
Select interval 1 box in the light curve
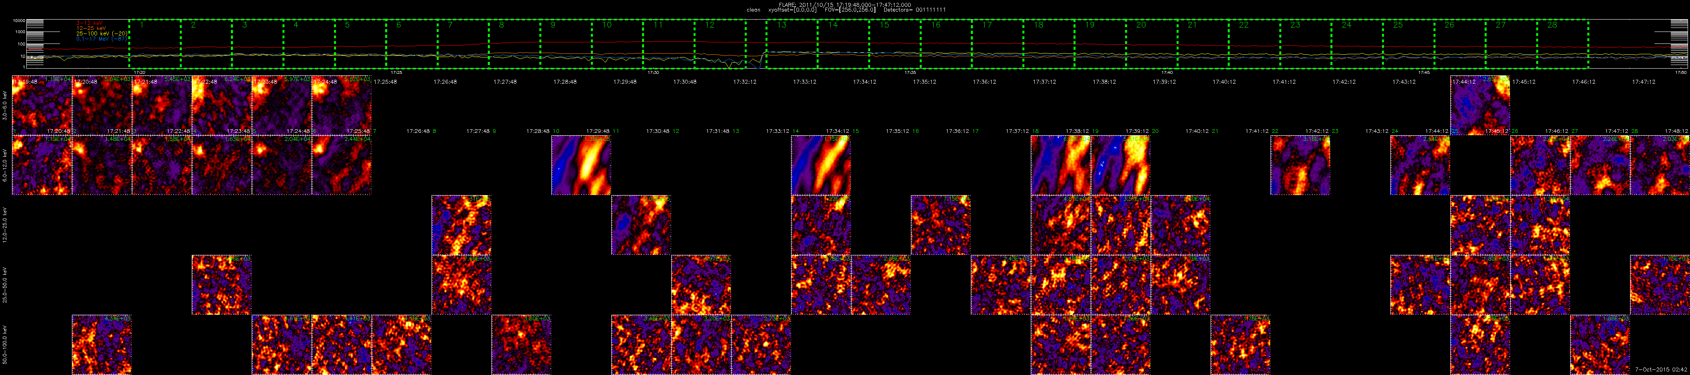click(155, 44)
